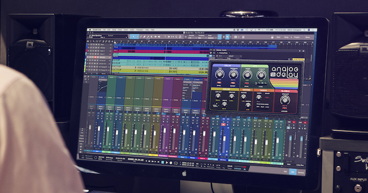Open the Snap mode dropdown
The height and width of the screenshot is (193, 368).
[212, 38]
